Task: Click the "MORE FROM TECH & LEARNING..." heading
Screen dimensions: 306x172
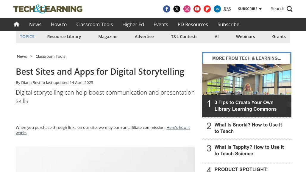Action: (x=247, y=58)
